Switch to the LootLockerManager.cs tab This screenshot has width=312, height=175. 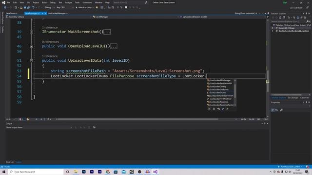pyautogui.click(x=58, y=13)
